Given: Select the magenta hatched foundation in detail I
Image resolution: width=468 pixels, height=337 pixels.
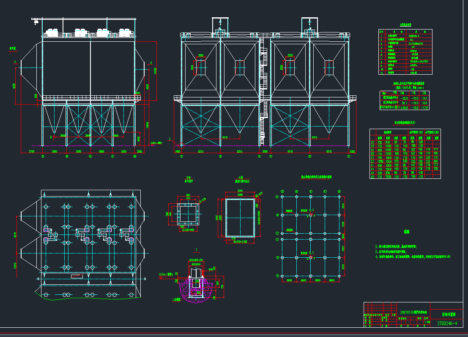Looking at the screenshot, I should pyautogui.click(x=195, y=292).
